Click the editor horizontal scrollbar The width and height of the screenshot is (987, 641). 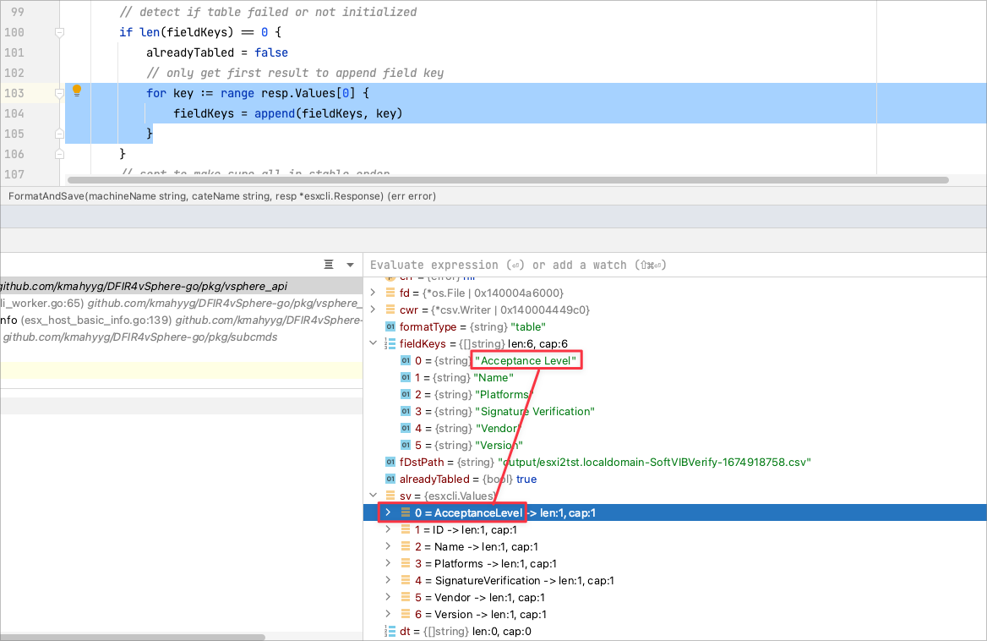point(508,180)
